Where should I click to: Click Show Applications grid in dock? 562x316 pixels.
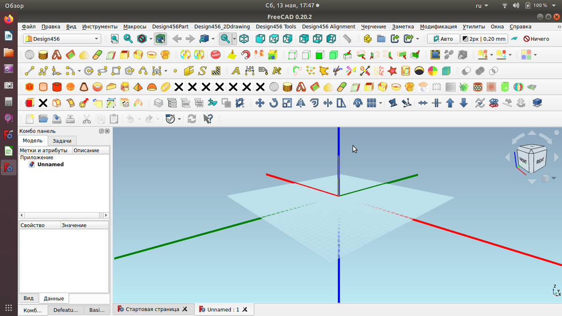click(8, 308)
